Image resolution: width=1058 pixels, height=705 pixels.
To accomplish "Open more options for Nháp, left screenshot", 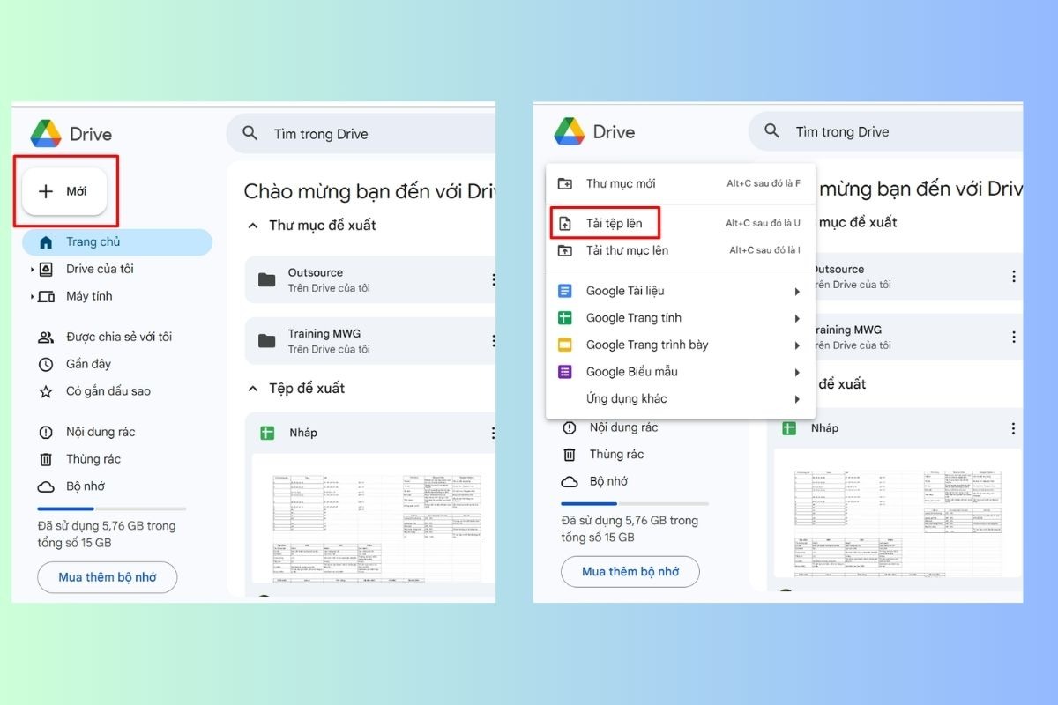I will 493,433.
